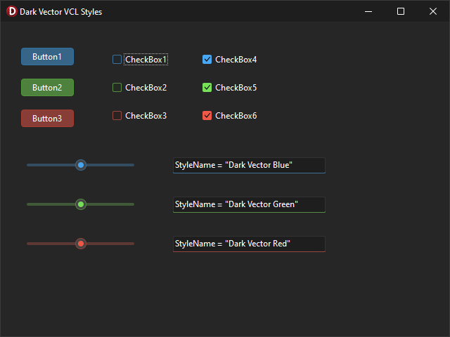The height and width of the screenshot is (337, 450).
Task: Untick the red CheckBox6
Action: (x=207, y=115)
